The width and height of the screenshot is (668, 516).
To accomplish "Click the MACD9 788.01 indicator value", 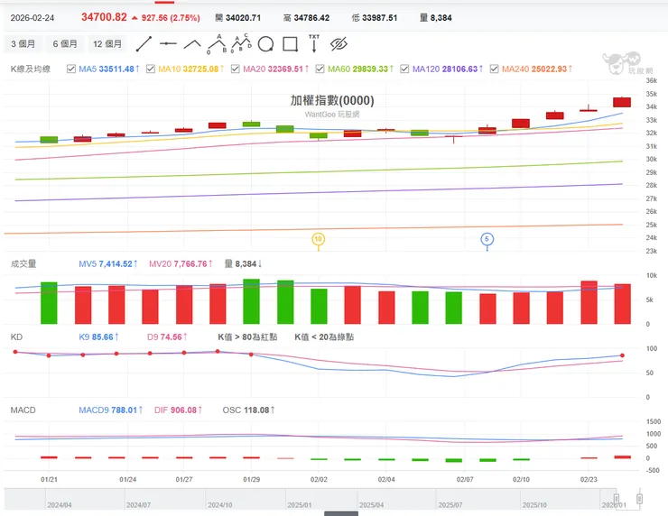I will click(111, 410).
